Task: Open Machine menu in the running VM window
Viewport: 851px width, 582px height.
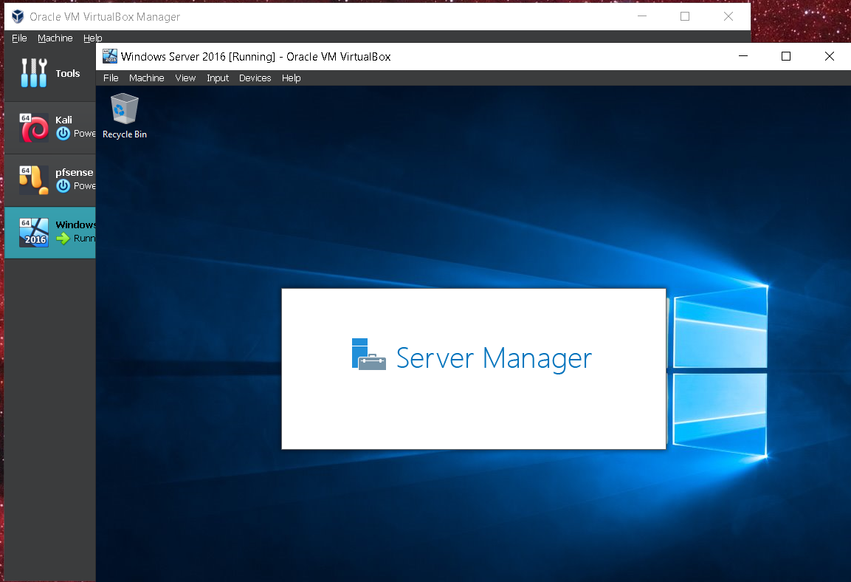Action: click(x=147, y=78)
